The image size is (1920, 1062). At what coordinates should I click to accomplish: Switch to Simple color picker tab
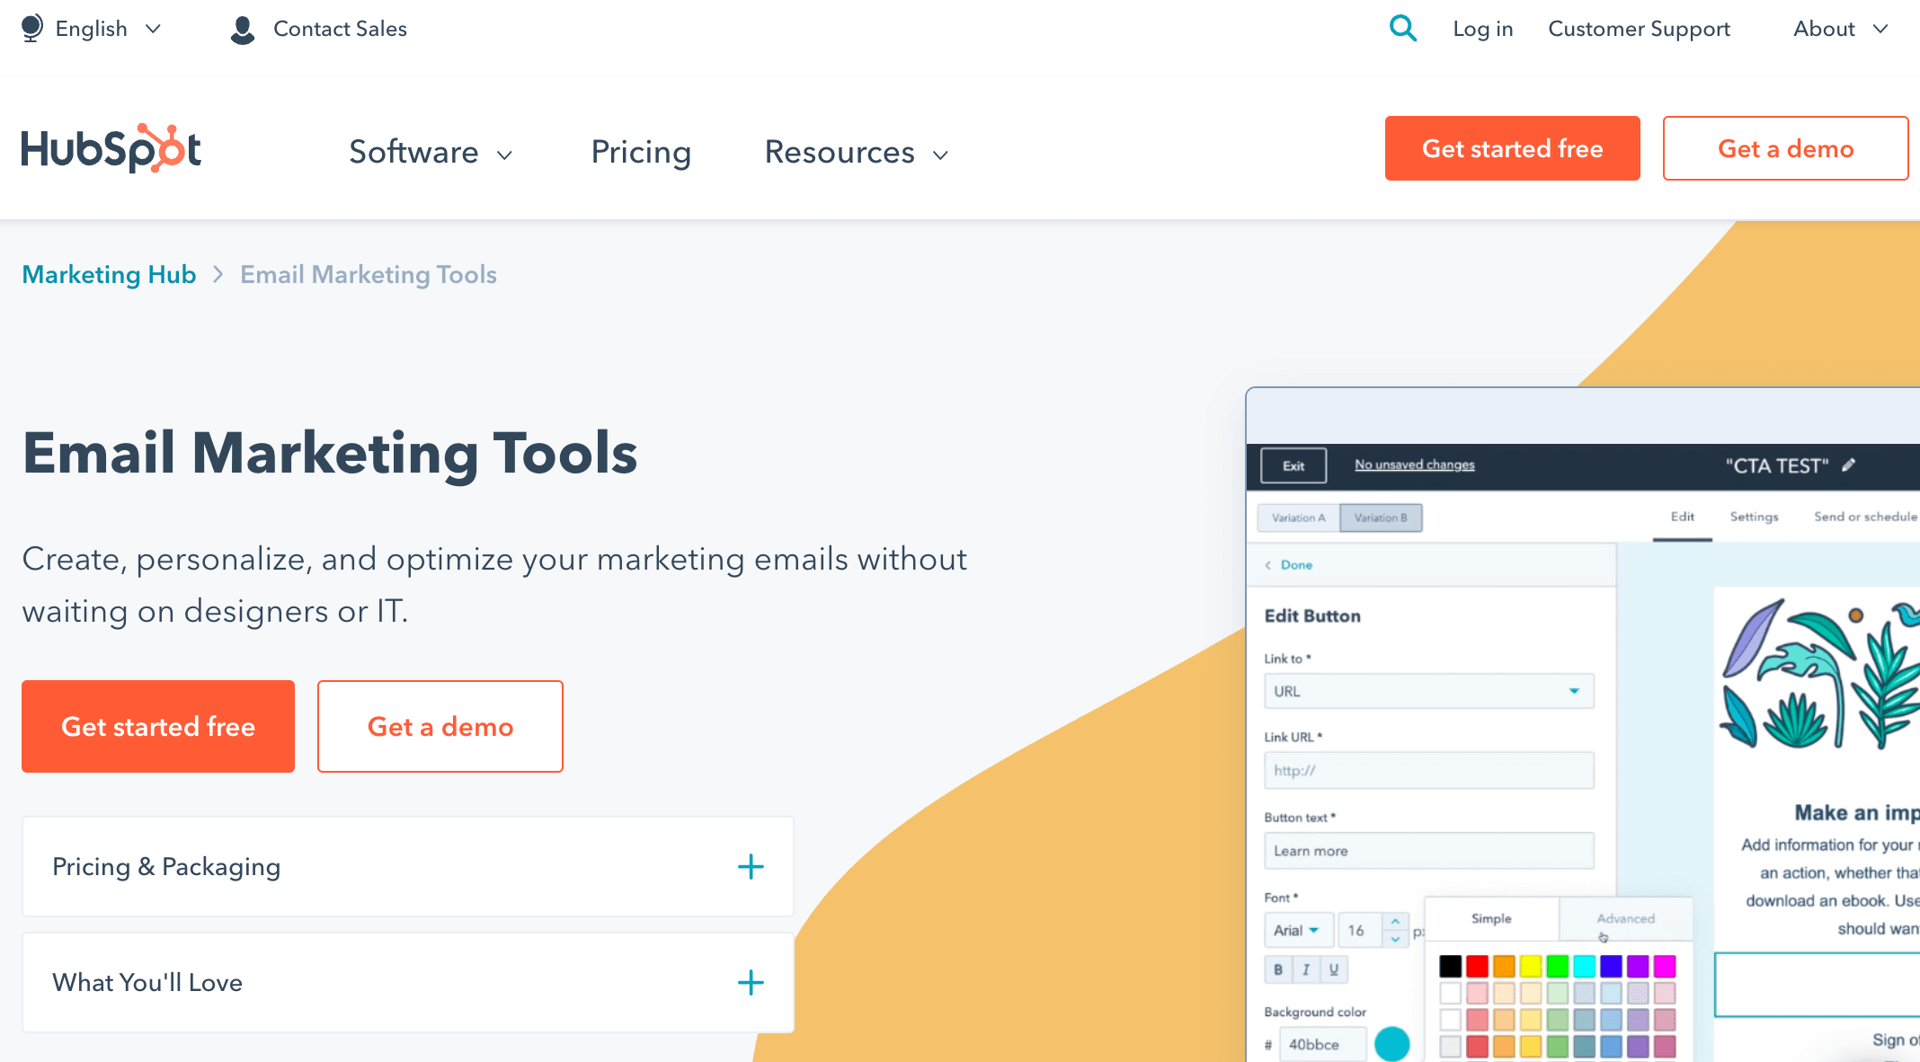(x=1491, y=918)
